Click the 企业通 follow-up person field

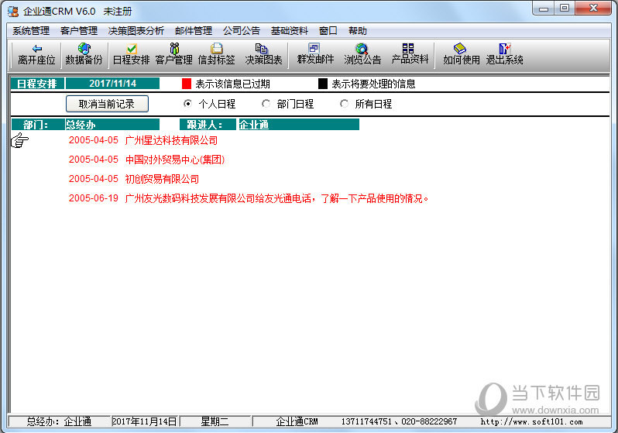point(299,125)
